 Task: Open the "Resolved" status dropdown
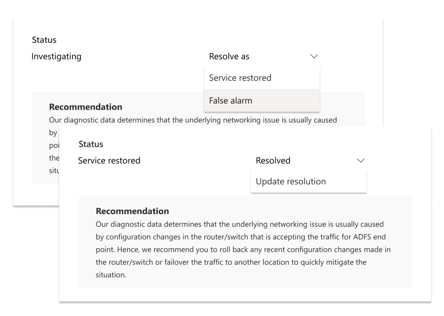pyautogui.click(x=308, y=161)
